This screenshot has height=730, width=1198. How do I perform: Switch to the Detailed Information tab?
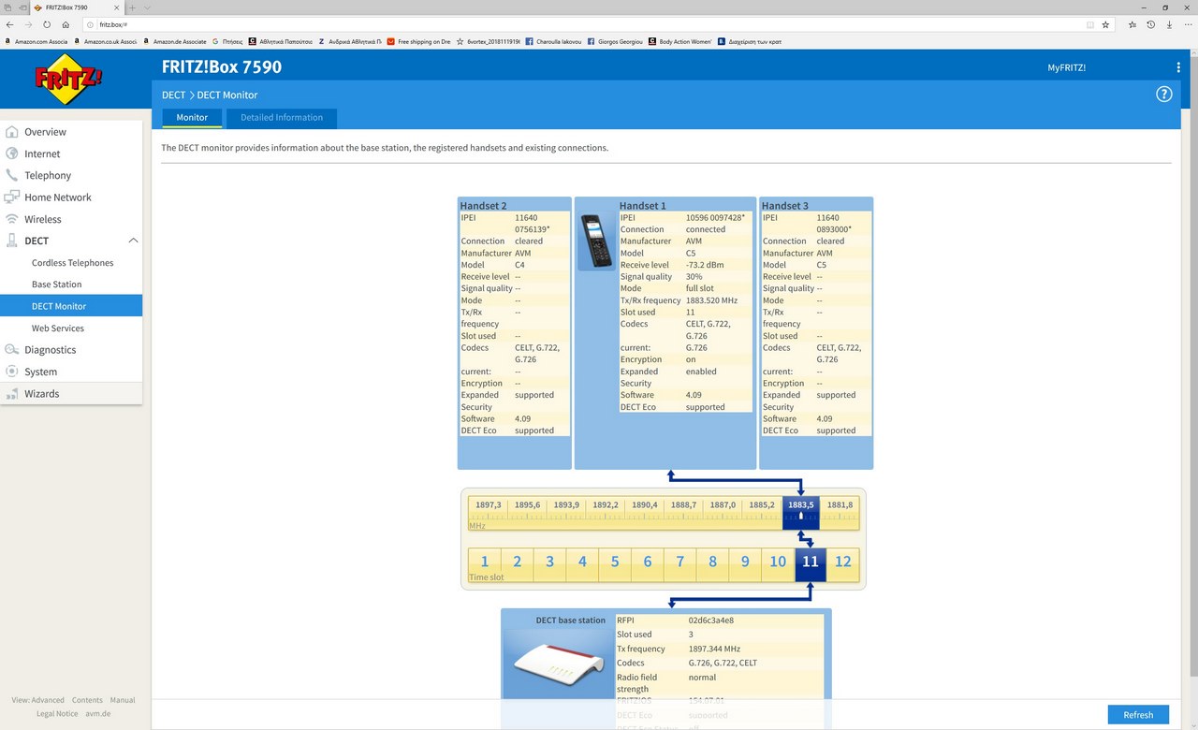click(x=282, y=118)
